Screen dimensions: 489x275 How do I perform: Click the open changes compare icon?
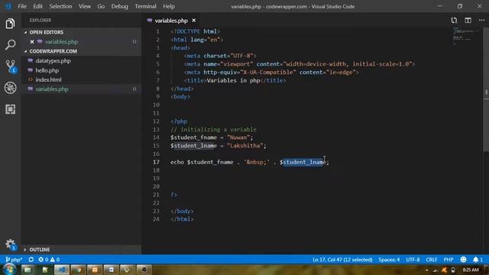click(x=454, y=21)
